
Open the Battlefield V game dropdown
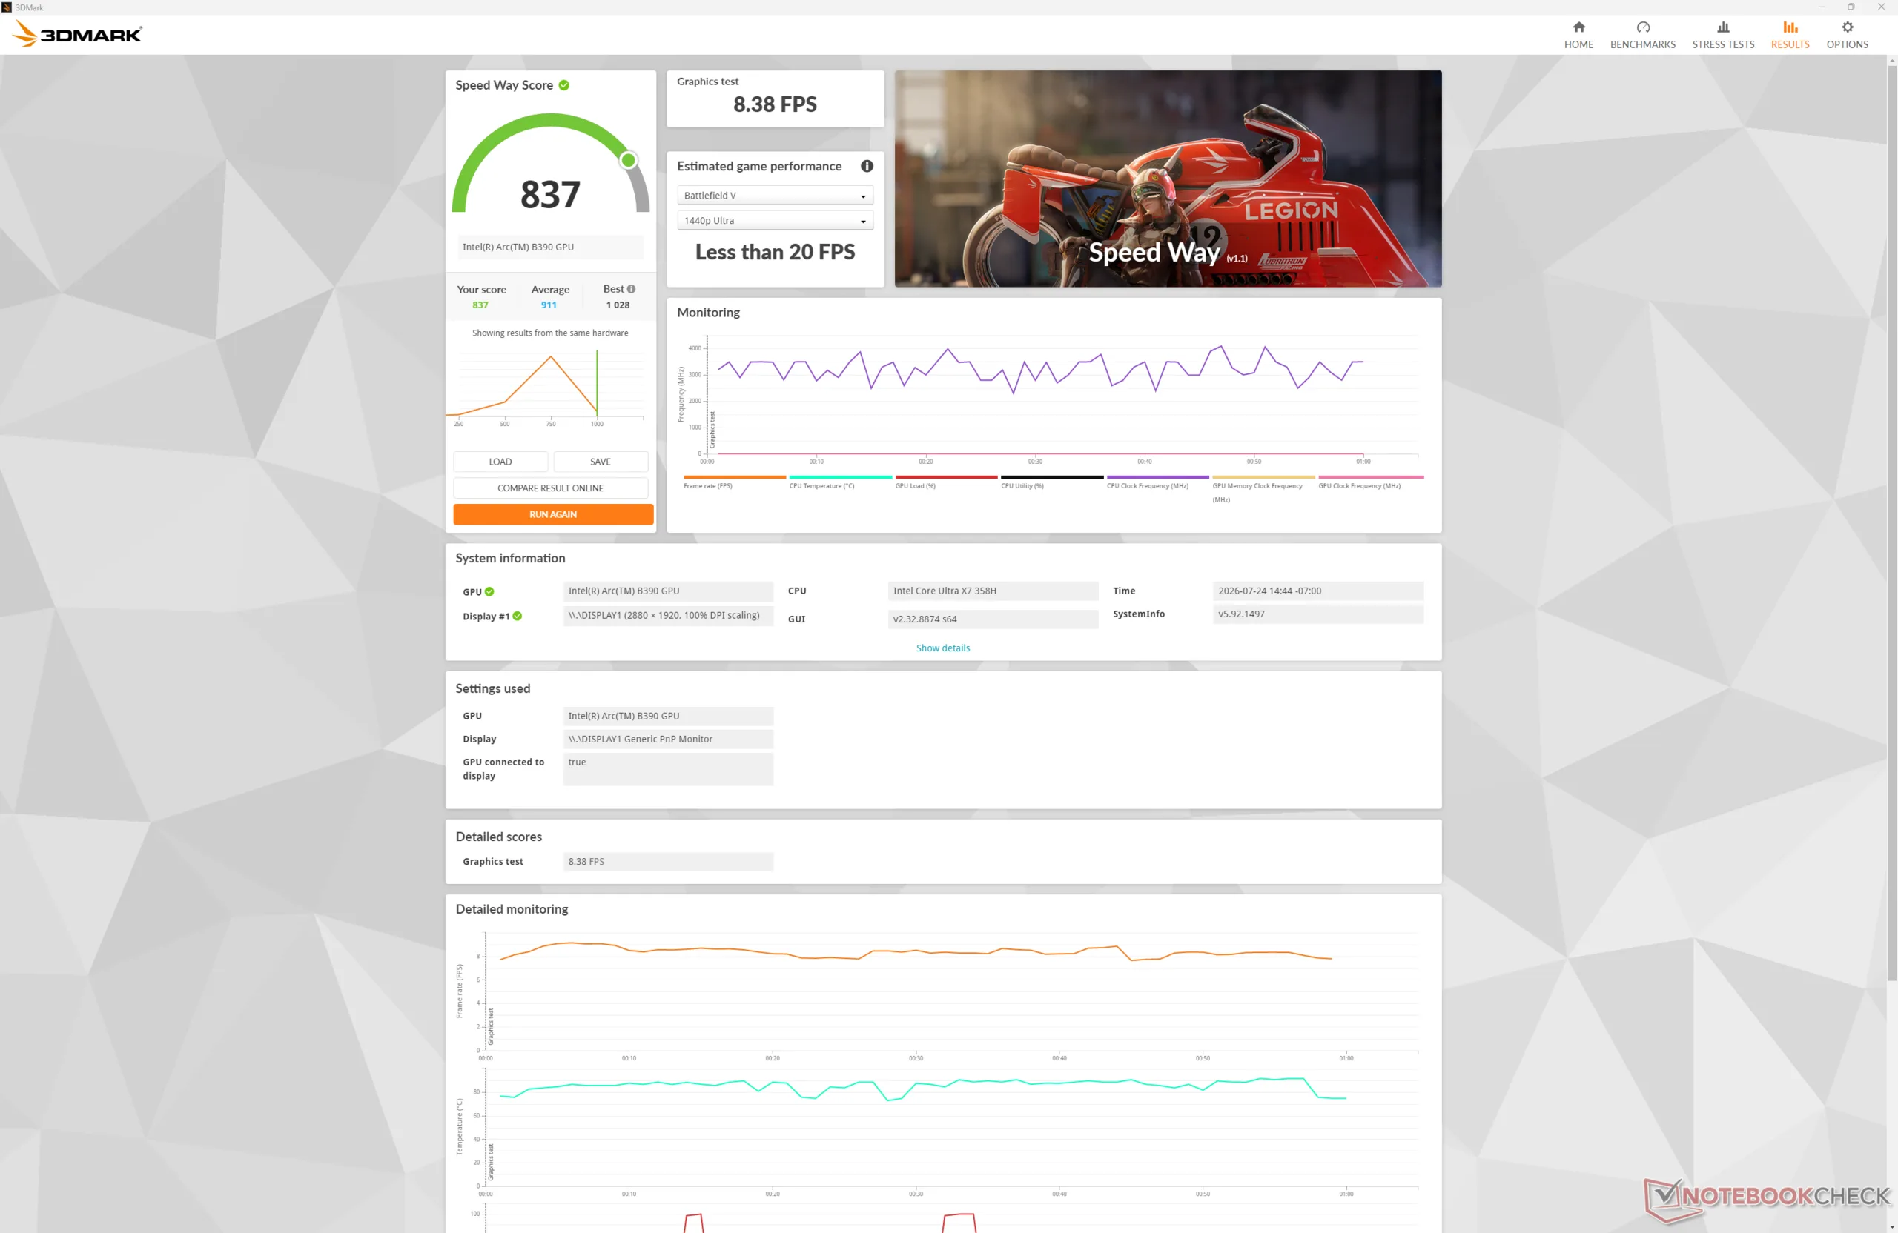coord(774,196)
